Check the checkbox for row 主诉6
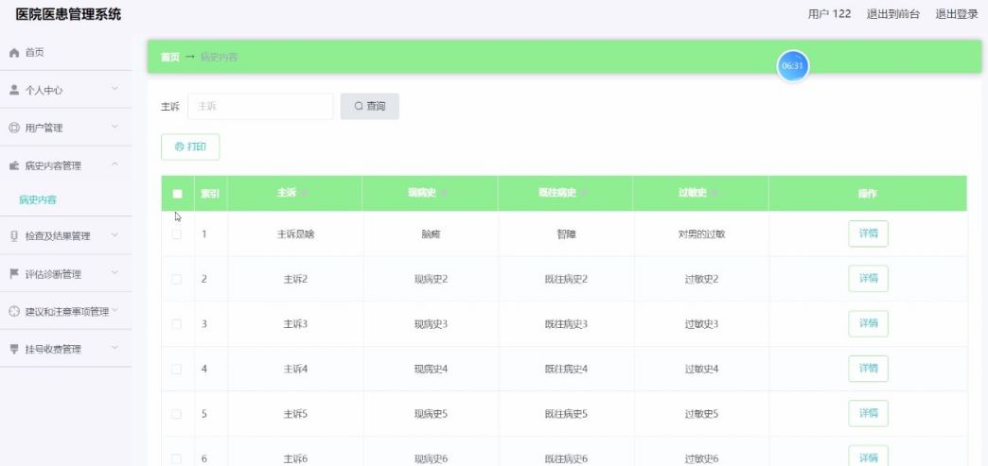Screen dimensions: 988x466 pos(176,459)
